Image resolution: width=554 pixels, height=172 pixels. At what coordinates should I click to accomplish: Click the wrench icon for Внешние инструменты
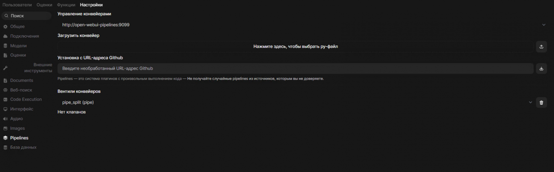[5, 68]
